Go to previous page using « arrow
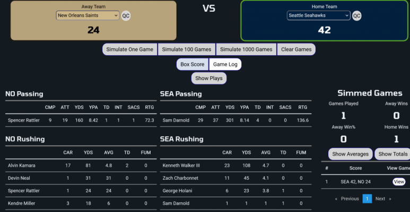This screenshot has height=212, width=410. tap(336, 199)
